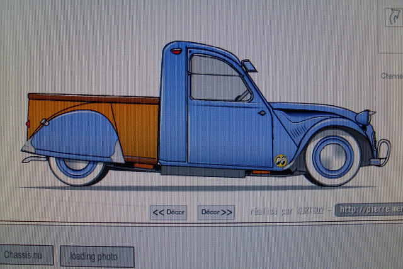This screenshot has height=269, width=403.
Task: Click the yellow Moon Eyes sticker on the door
Action: coord(281,162)
